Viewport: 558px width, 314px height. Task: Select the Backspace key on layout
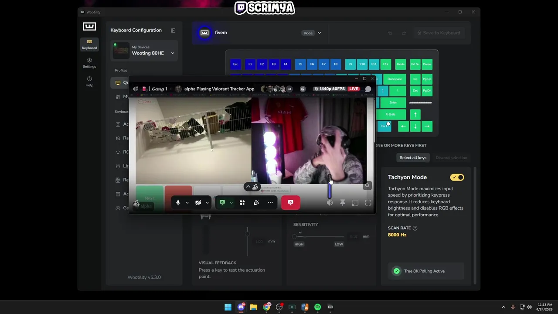[395, 79]
